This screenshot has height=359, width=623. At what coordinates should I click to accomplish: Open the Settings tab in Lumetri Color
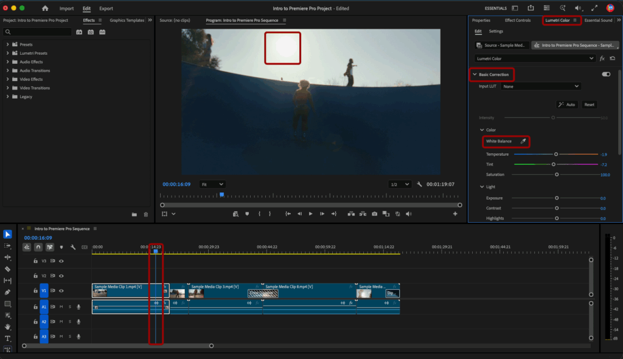[495, 31]
